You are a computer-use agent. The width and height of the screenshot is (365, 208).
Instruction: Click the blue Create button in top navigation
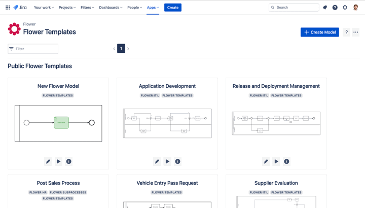pyautogui.click(x=173, y=8)
